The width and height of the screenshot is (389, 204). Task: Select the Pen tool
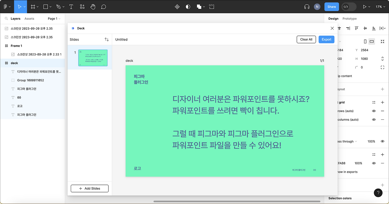point(58,6)
